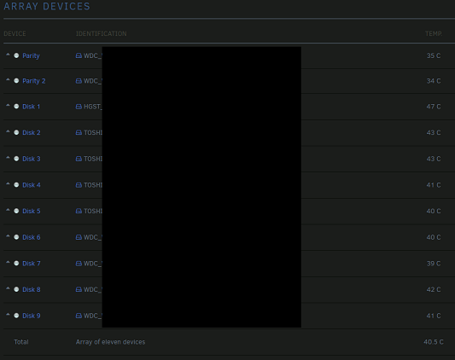
Task: Click the status dot for Parity
Action: click(16, 55)
